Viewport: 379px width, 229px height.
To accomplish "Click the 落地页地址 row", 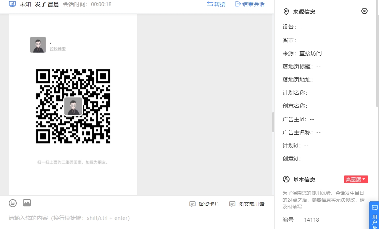I will (302, 80).
